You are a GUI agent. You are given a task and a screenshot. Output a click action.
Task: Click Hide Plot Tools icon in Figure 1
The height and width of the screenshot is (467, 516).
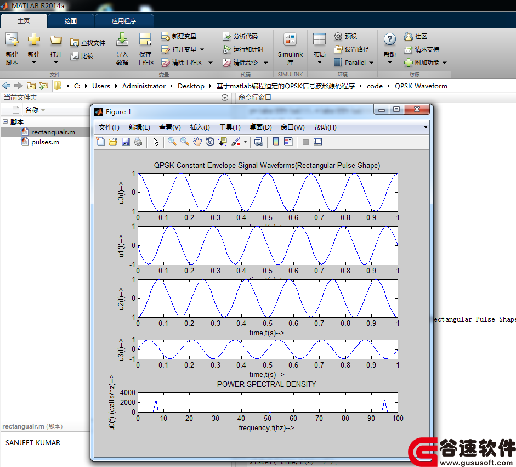click(x=305, y=142)
